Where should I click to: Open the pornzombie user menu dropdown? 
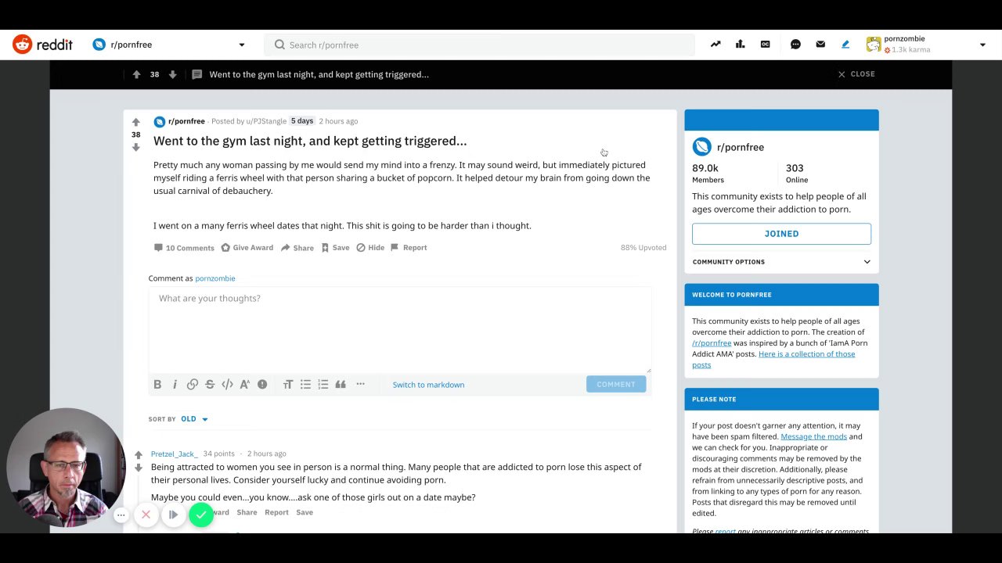pos(926,45)
